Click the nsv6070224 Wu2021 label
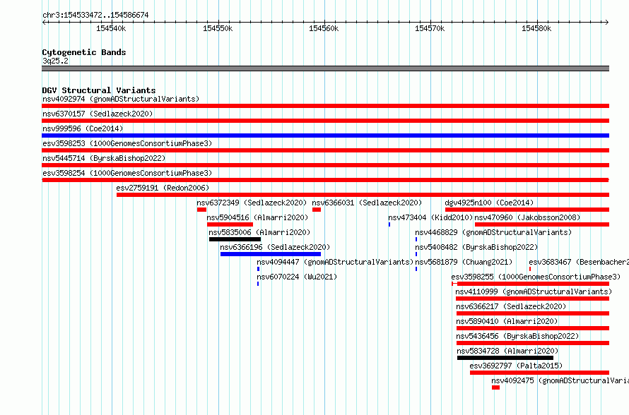This screenshot has height=415, width=629. click(297, 277)
